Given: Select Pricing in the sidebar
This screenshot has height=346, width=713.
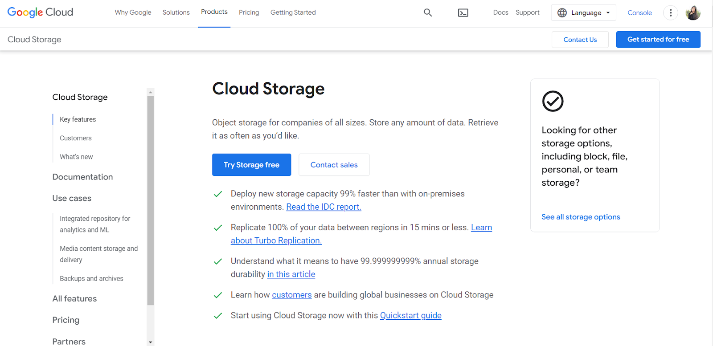Looking at the screenshot, I should [x=66, y=320].
